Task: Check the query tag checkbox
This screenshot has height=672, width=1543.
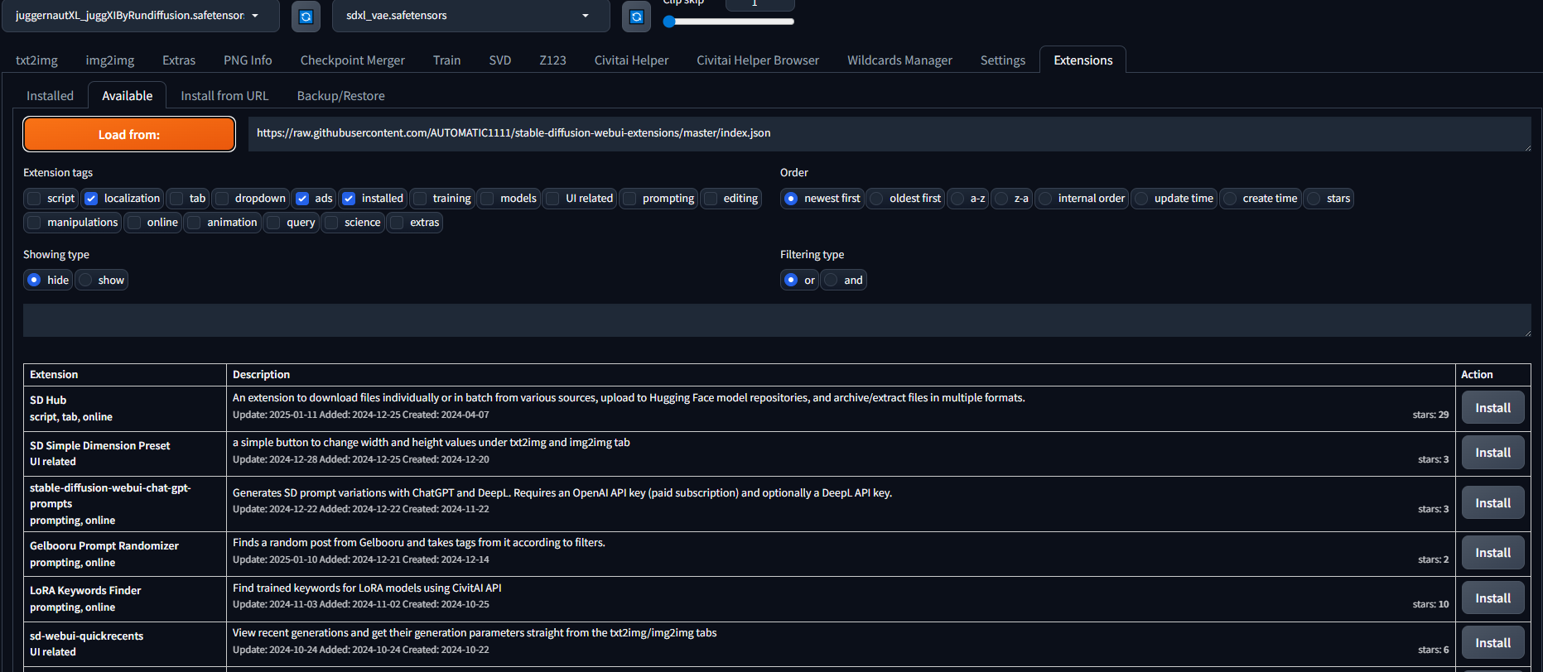Action: point(273,223)
